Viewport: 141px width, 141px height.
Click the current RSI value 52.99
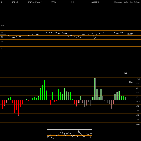point(130,34)
